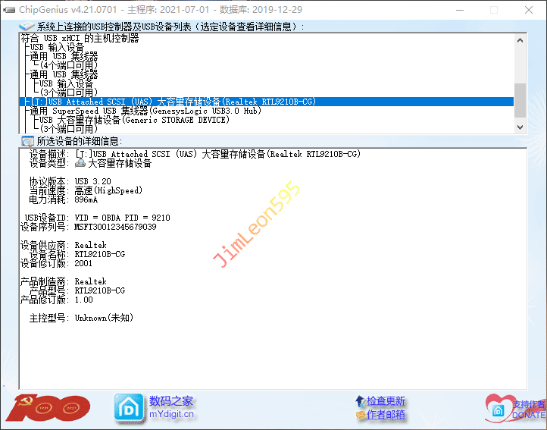Screen dimensions: 547x430
Task: Click the mYdigit house logo icon
Action: pos(128,407)
